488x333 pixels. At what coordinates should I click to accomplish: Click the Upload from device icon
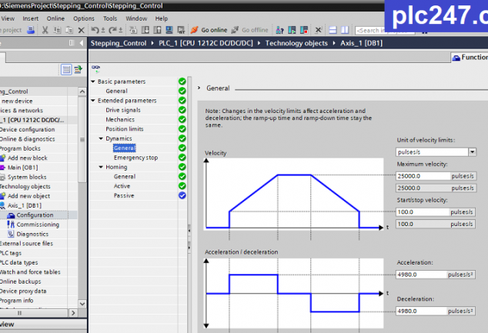coord(158,30)
